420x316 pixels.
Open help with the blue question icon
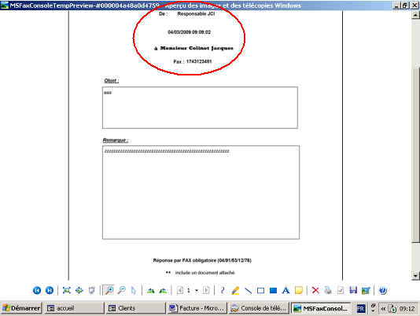(383, 290)
